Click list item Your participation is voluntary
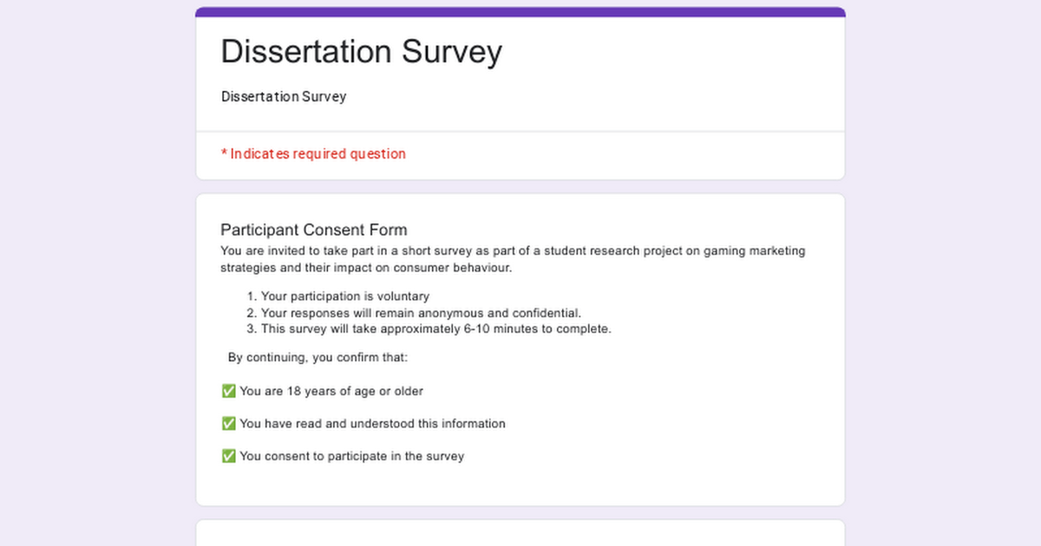Image resolution: width=1041 pixels, height=546 pixels. click(x=344, y=296)
